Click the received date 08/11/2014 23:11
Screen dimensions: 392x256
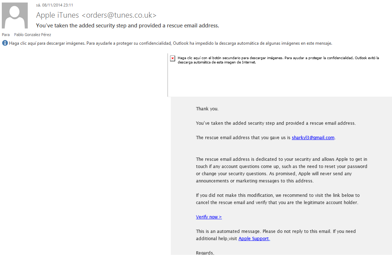coord(54,5)
